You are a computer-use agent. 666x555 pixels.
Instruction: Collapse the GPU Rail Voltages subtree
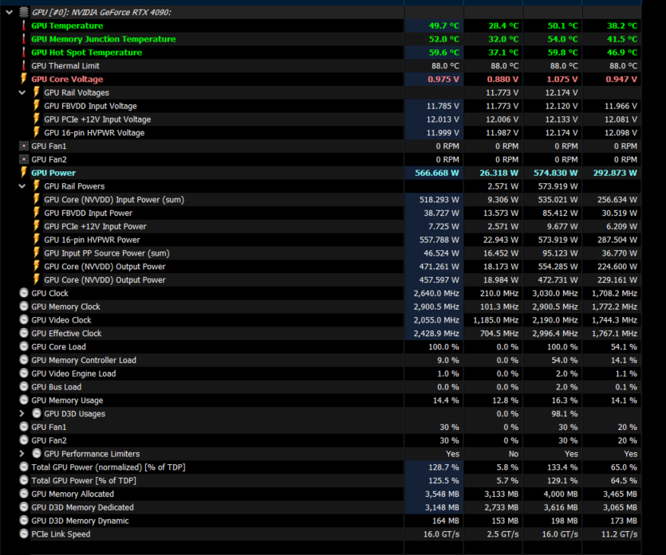point(22,92)
